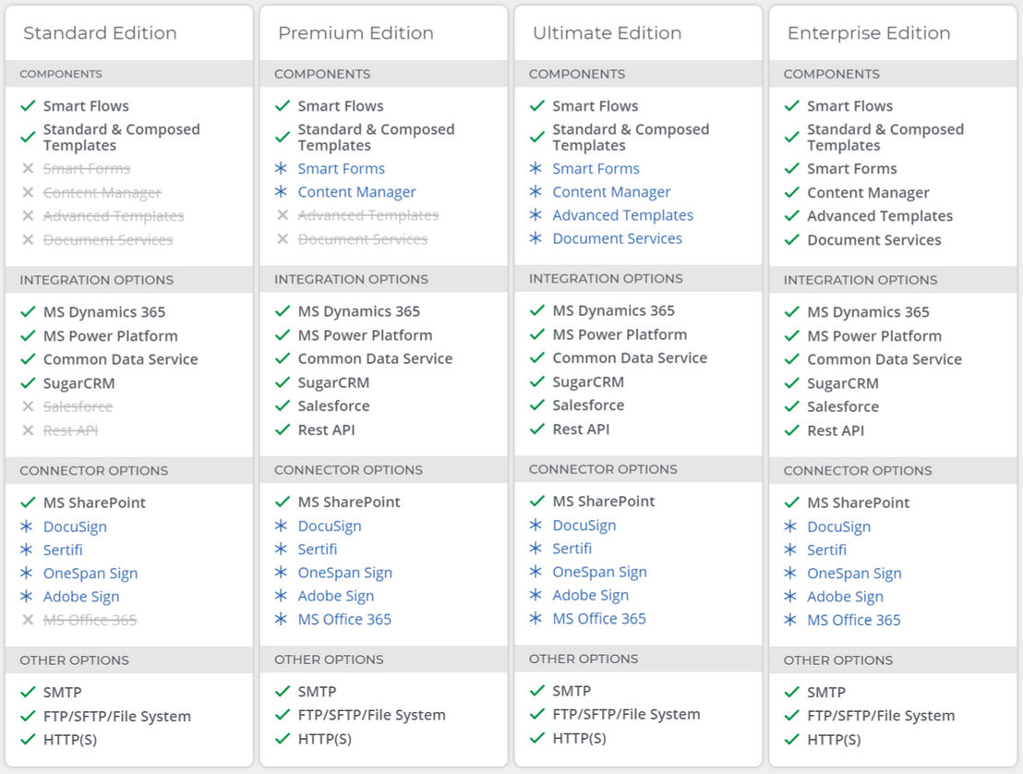Click gray X beside Salesforce in Standard Edition

28,406
